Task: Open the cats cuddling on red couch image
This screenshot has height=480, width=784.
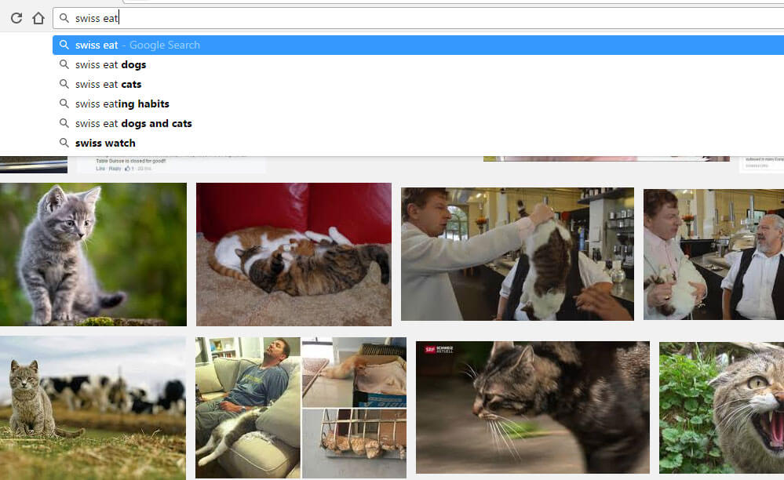Action: click(294, 254)
